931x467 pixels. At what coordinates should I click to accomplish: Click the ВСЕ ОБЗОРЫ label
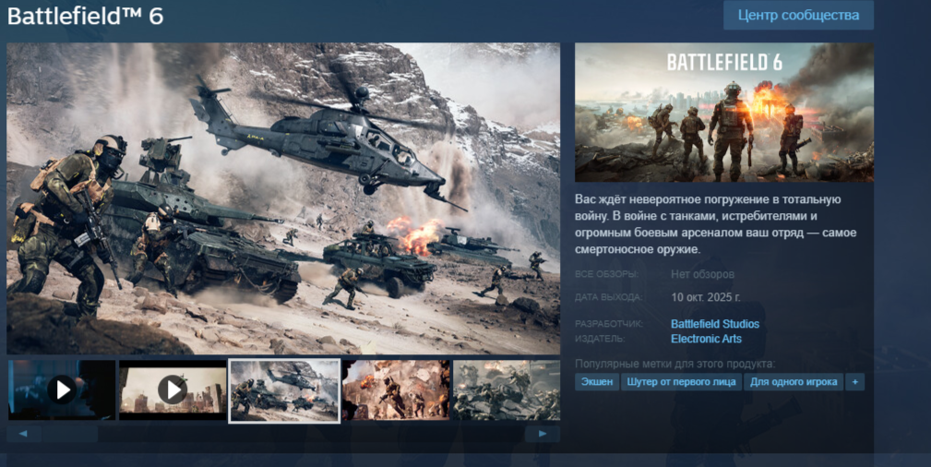point(607,274)
